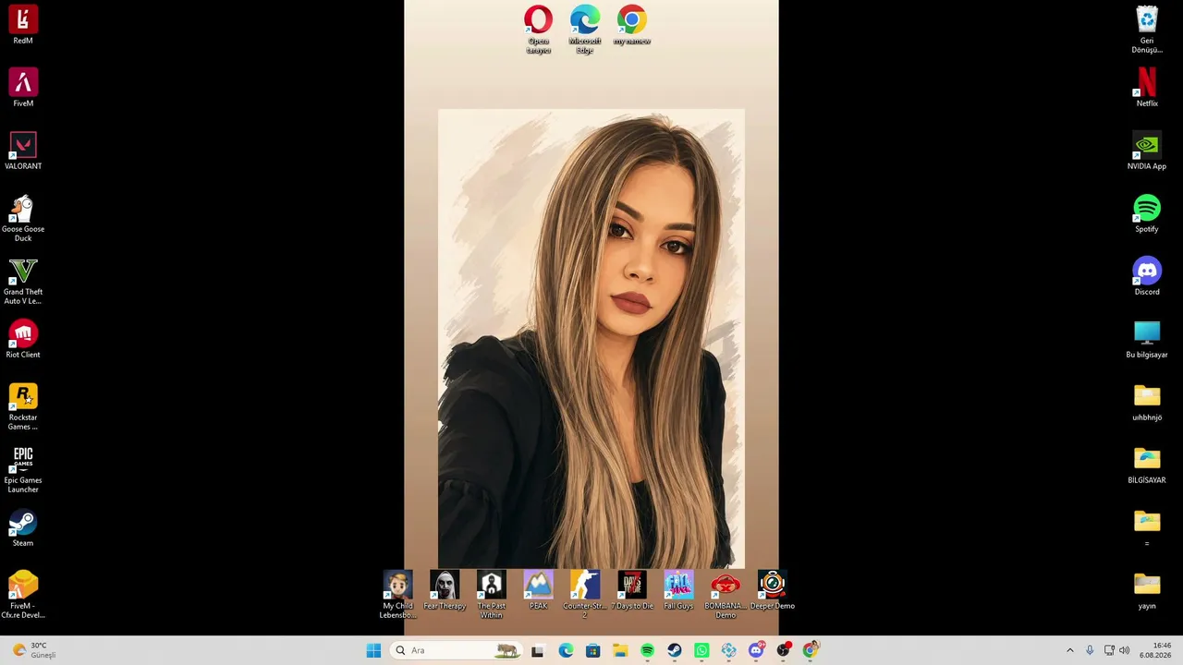Open the volume control tray icon
The height and width of the screenshot is (665, 1183).
point(1125,650)
